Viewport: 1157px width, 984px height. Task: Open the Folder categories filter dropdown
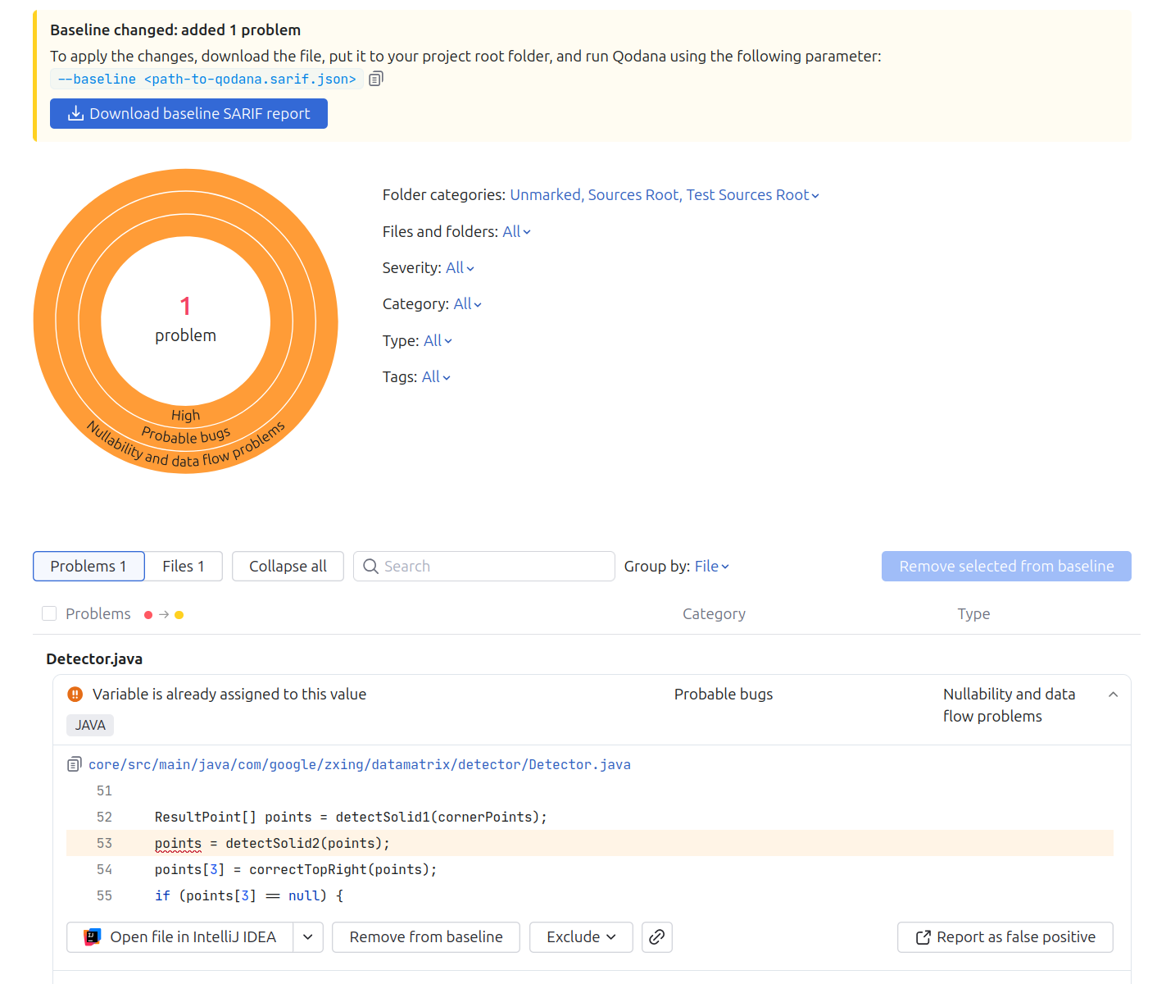point(664,195)
